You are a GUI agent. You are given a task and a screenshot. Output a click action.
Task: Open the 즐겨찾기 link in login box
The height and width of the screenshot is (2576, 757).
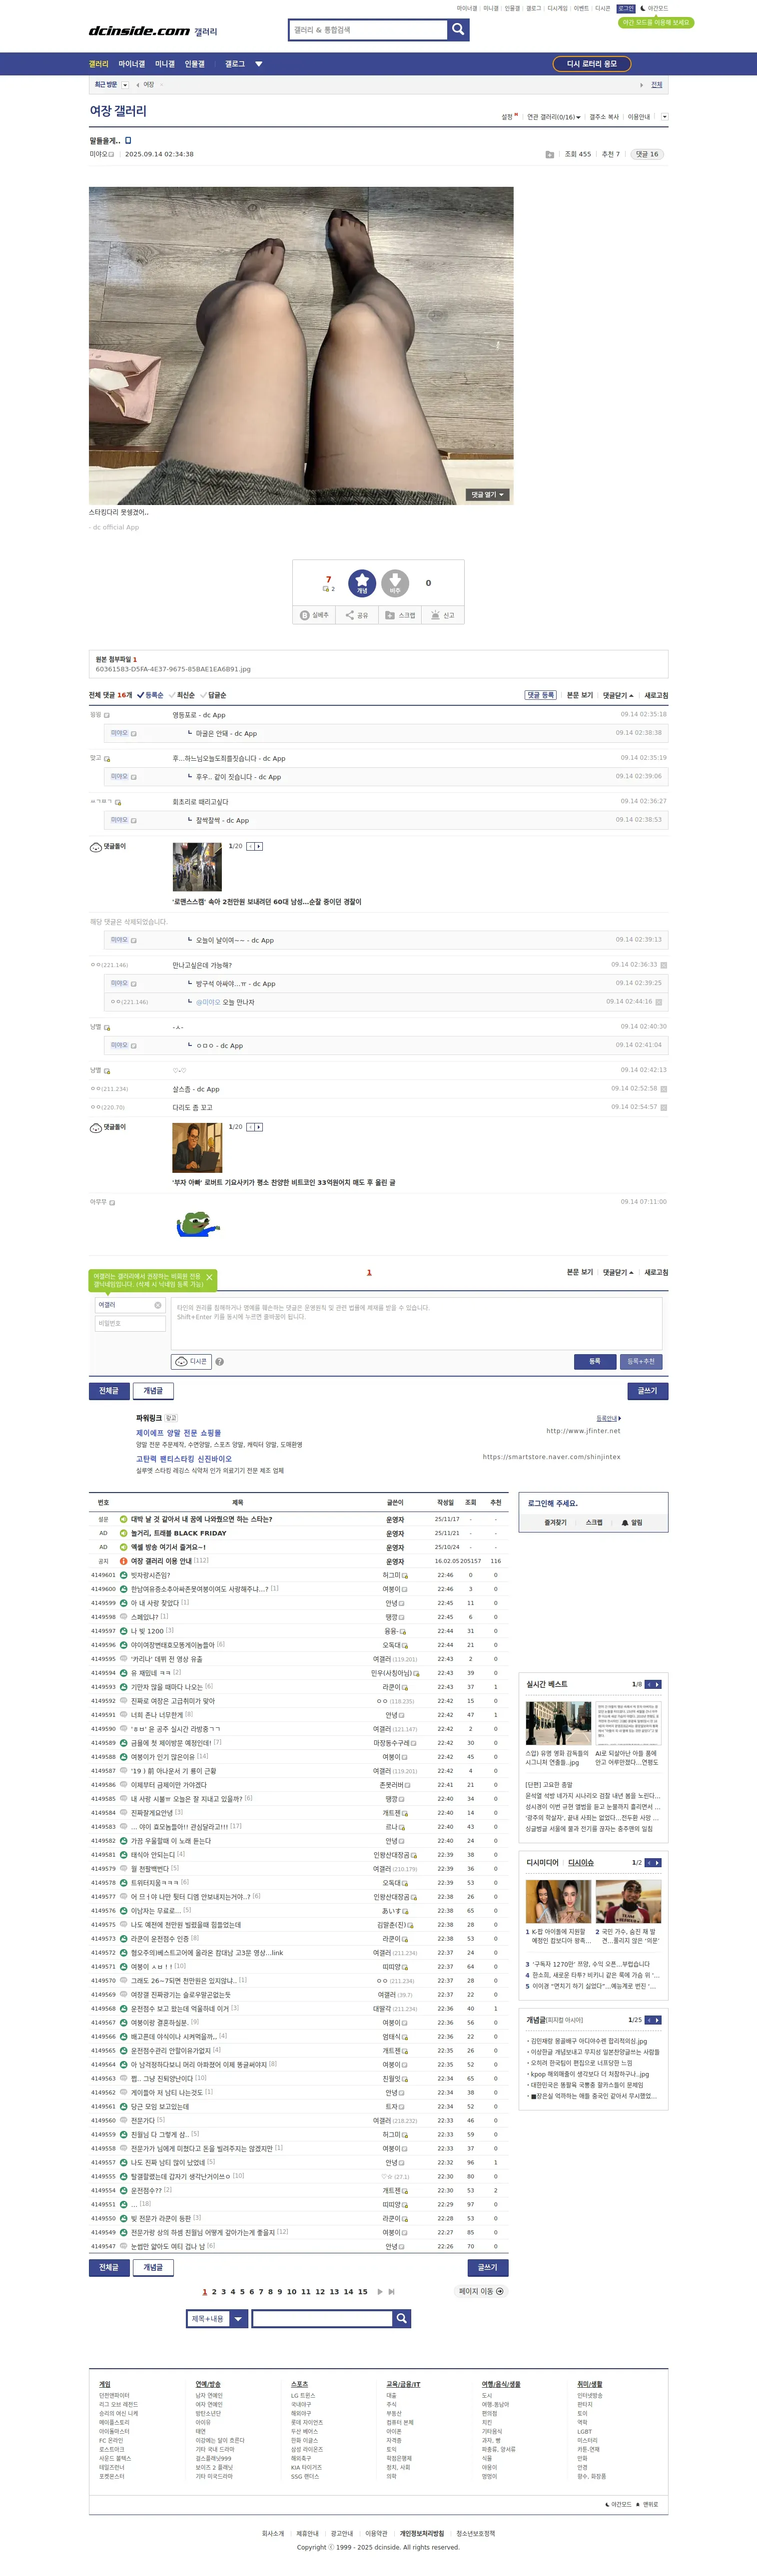tap(555, 1523)
